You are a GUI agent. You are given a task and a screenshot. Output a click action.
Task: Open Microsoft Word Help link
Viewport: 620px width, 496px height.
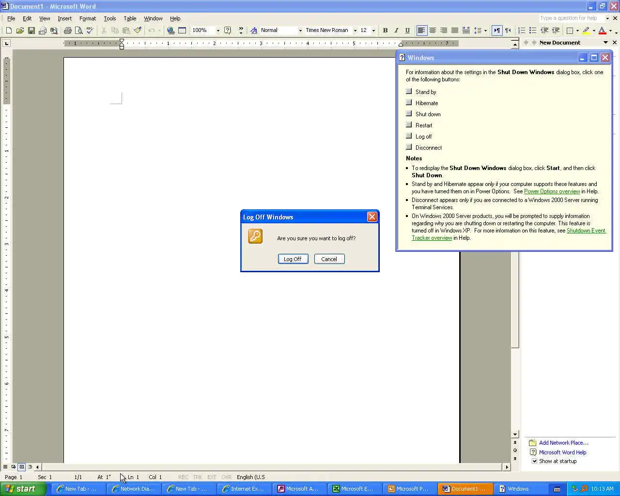pyautogui.click(x=562, y=452)
